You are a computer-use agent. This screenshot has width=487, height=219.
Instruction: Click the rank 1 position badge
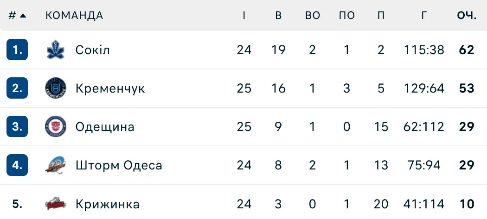point(18,50)
